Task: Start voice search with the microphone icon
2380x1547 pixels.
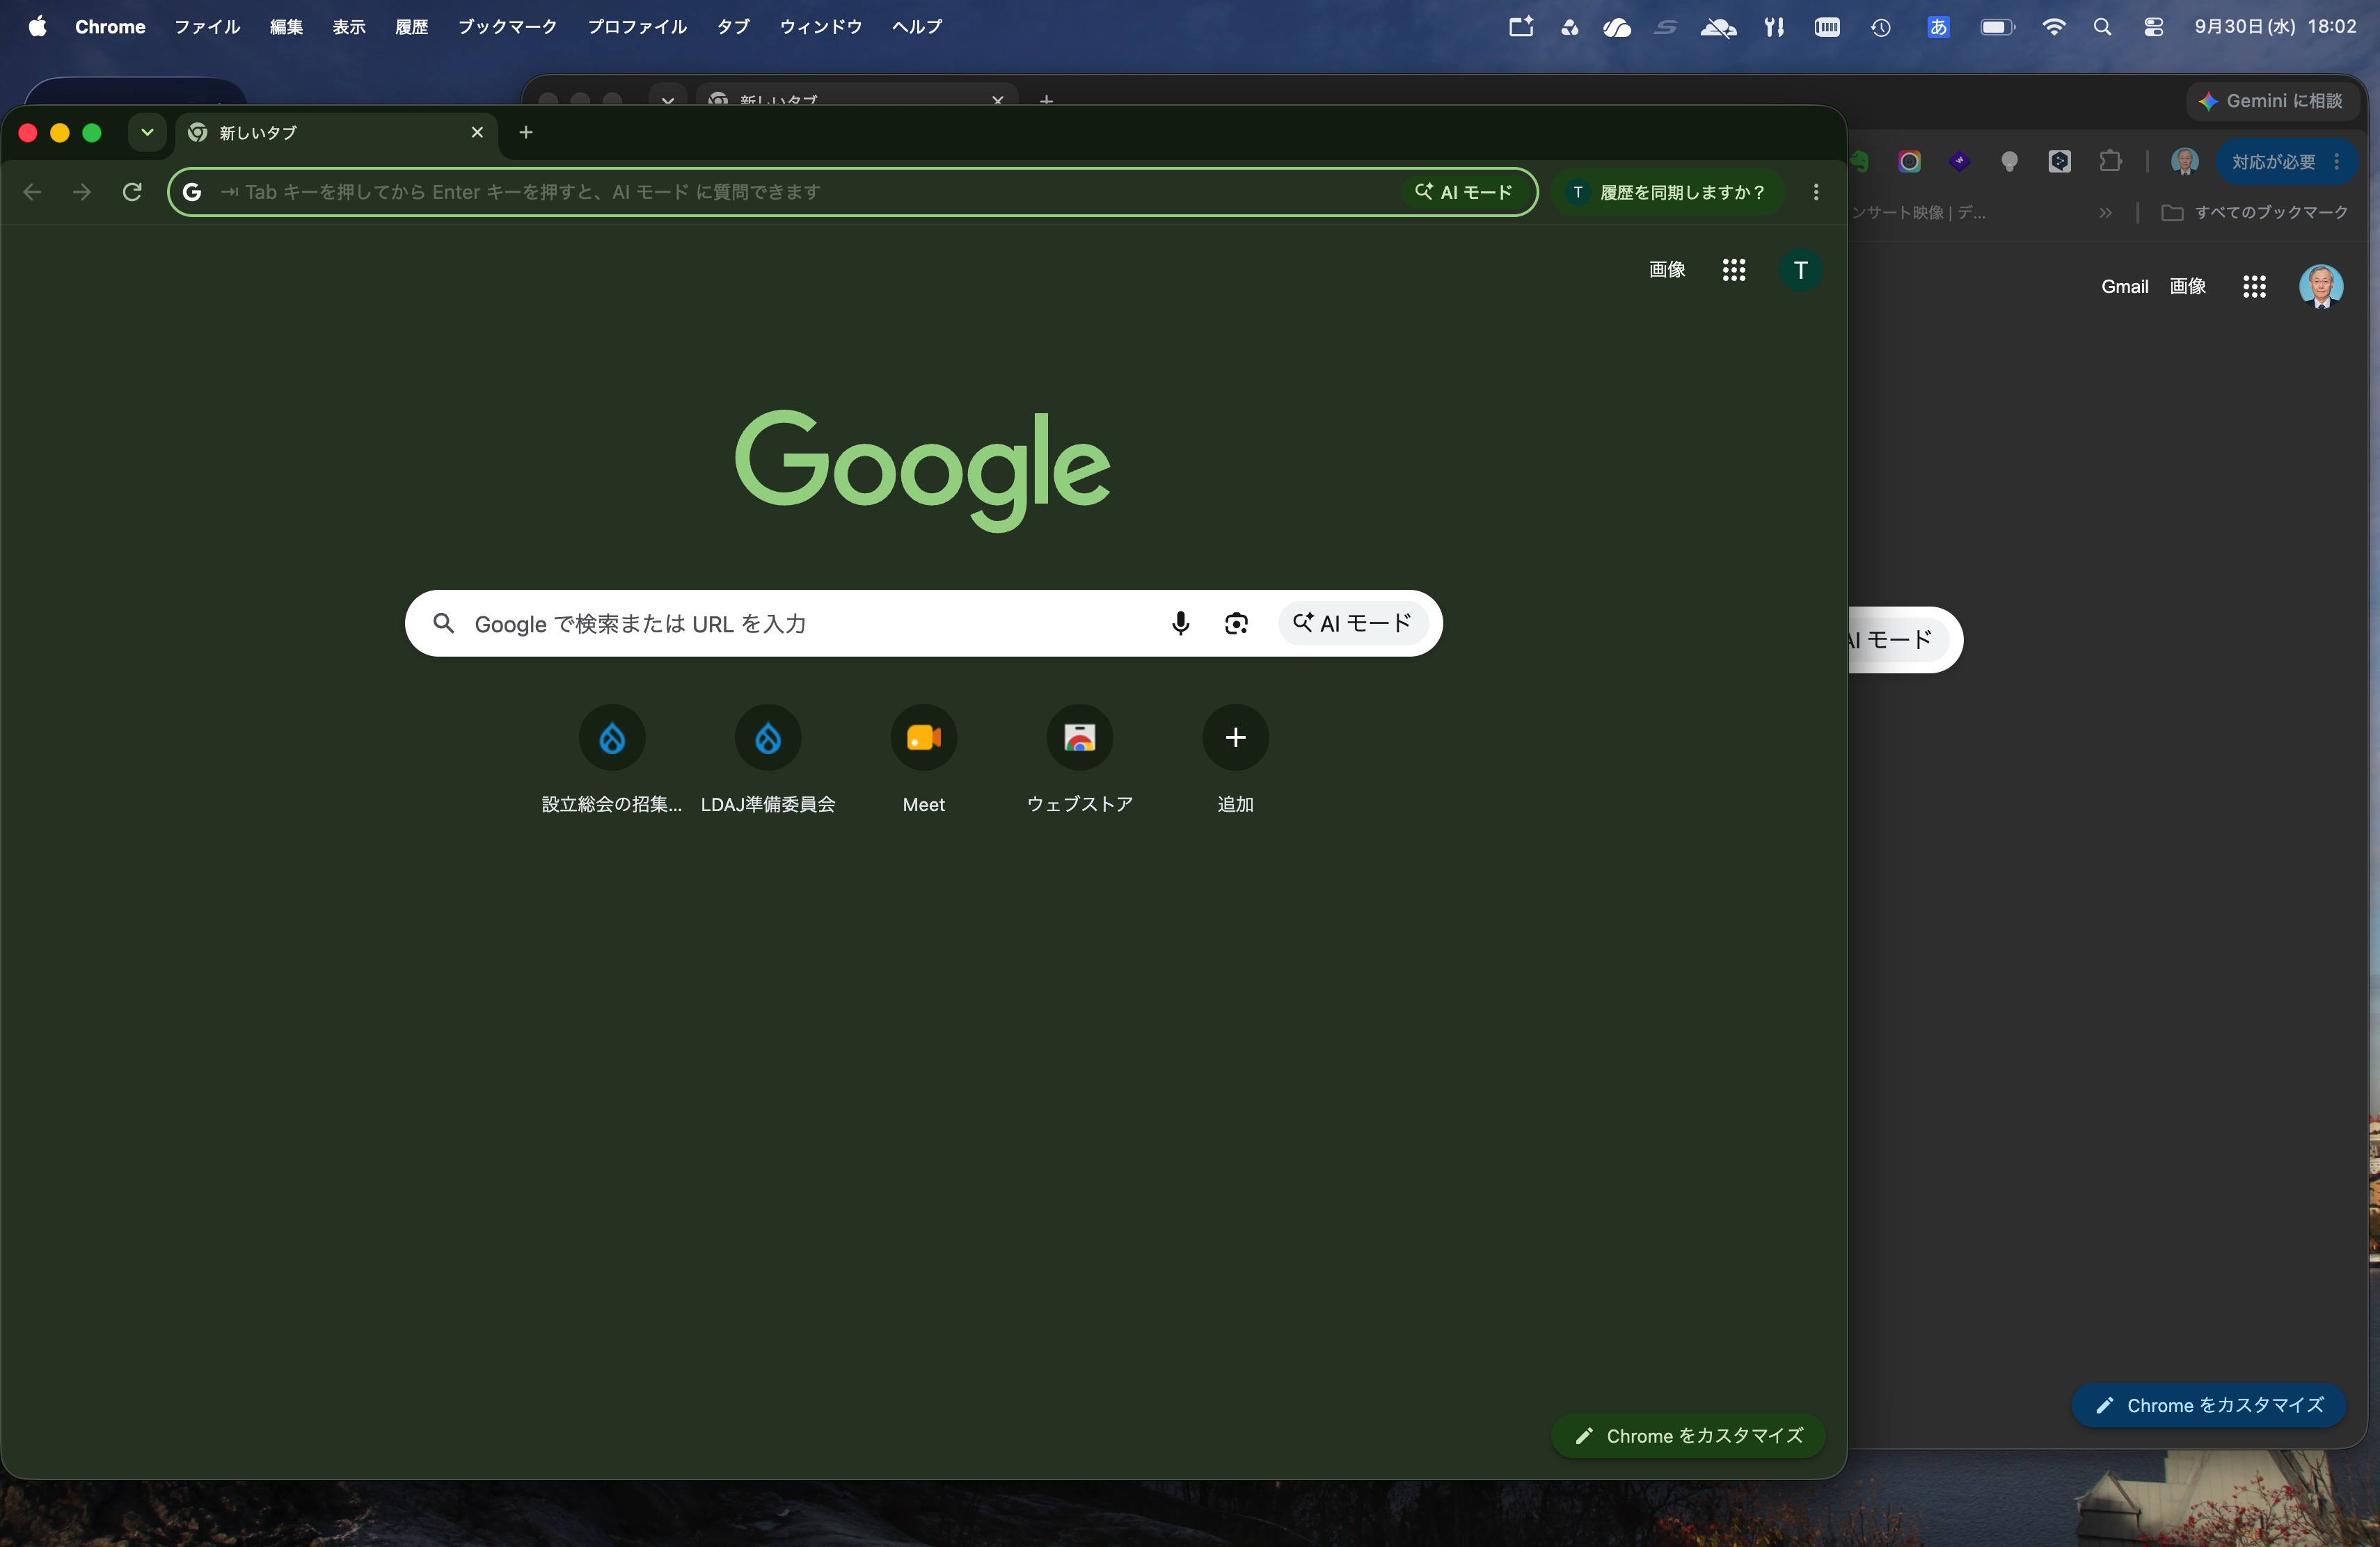Action: 1180,623
